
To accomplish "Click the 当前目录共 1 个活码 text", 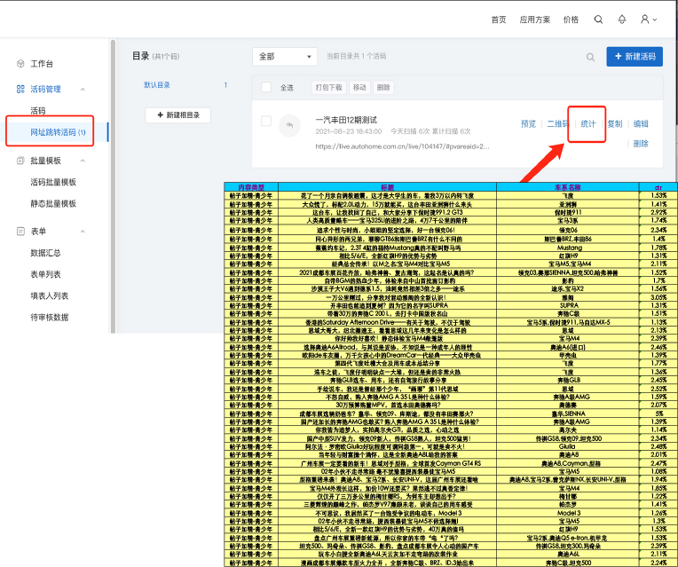I will tap(356, 56).
